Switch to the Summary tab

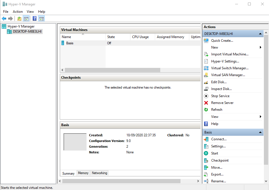click(68, 174)
